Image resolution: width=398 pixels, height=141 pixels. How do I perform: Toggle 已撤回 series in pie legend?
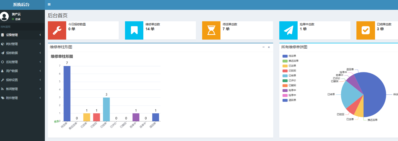289,85
